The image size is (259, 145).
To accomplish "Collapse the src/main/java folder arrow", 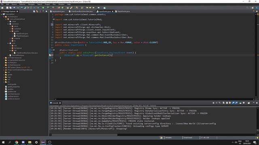I will point(4,17).
